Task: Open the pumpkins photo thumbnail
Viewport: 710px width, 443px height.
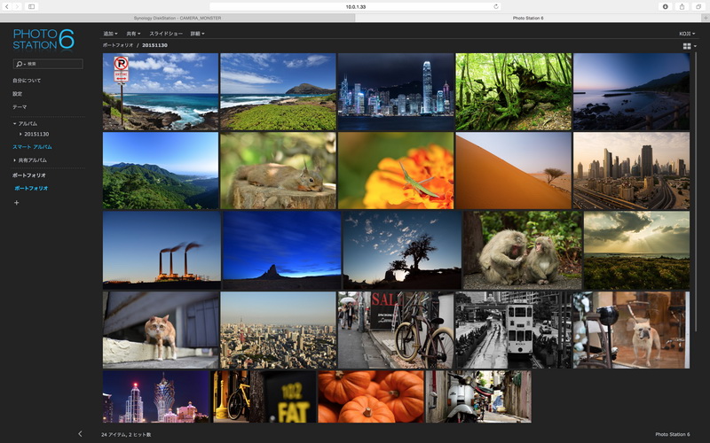Action: pos(370,396)
